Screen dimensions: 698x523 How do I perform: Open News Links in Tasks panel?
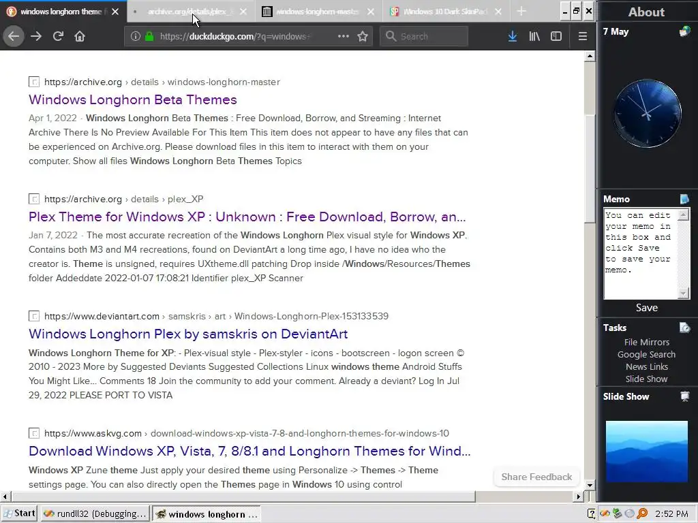(x=646, y=366)
